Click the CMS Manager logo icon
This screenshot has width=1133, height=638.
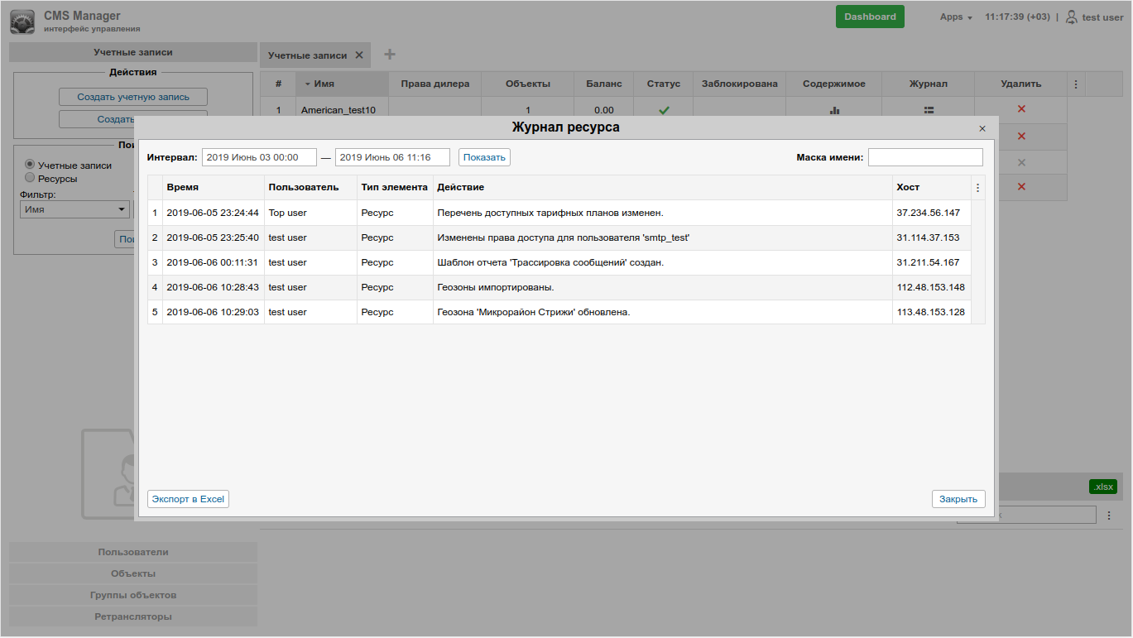tap(22, 21)
